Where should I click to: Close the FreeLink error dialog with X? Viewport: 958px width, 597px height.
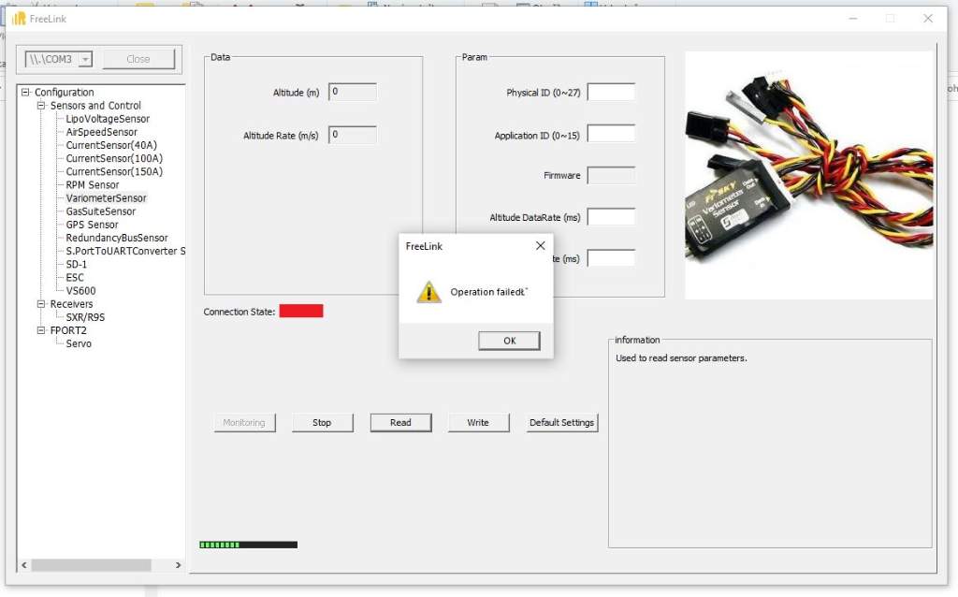point(540,246)
